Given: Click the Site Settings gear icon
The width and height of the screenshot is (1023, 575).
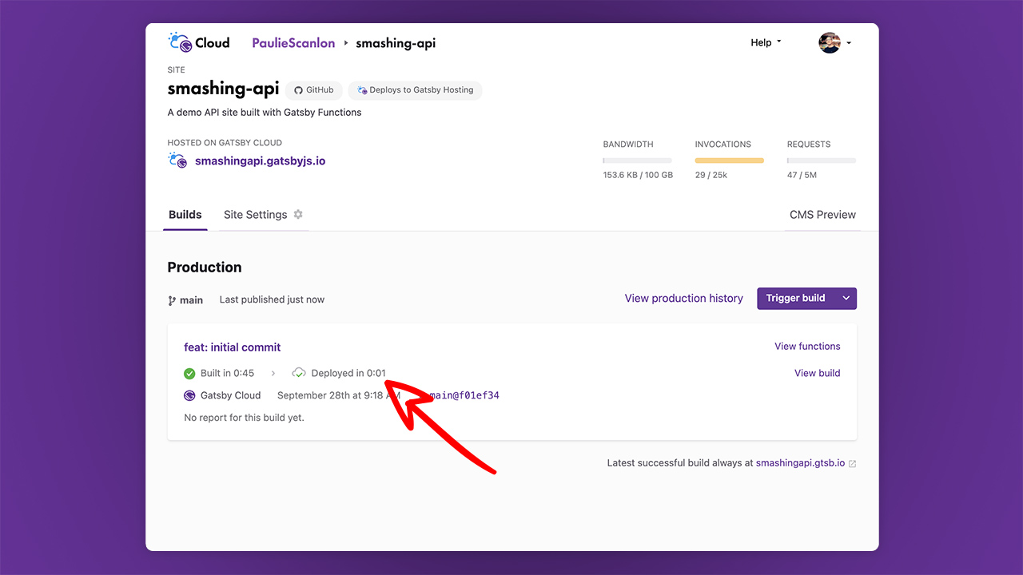Looking at the screenshot, I should pos(298,214).
